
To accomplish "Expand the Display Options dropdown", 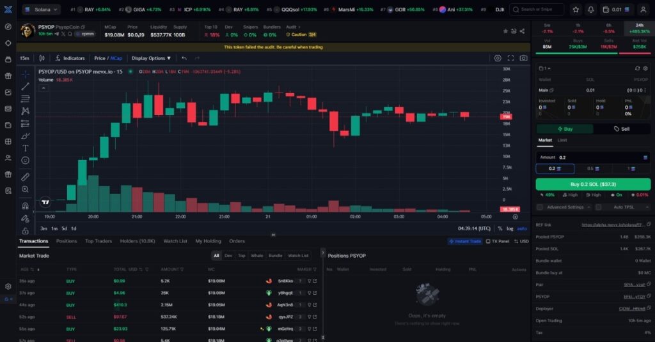I will pos(151,58).
